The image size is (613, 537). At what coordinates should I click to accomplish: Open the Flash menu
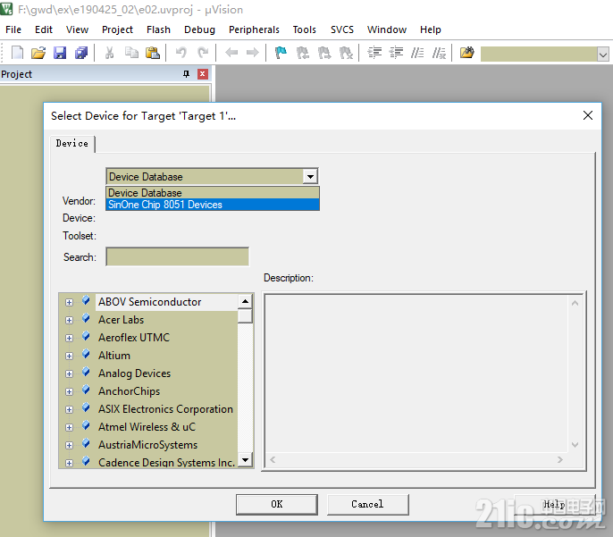tap(158, 29)
